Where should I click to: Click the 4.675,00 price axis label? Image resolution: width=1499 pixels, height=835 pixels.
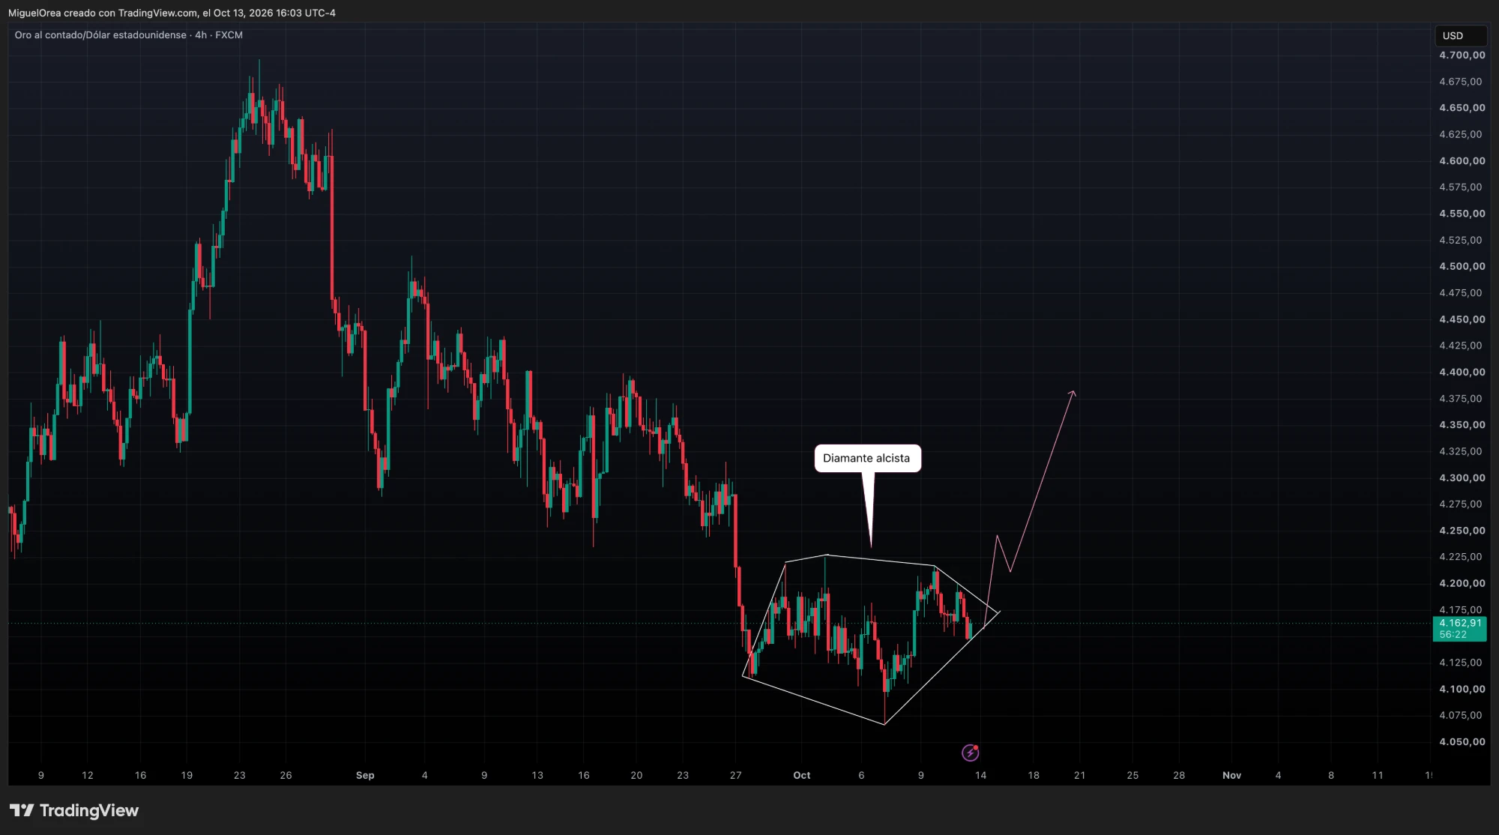(1460, 82)
